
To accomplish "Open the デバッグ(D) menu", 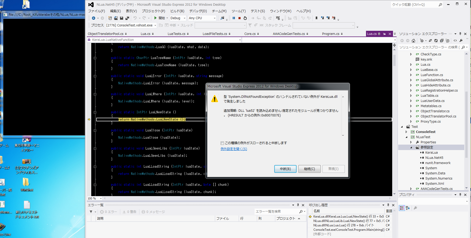I will [x=198, y=11].
